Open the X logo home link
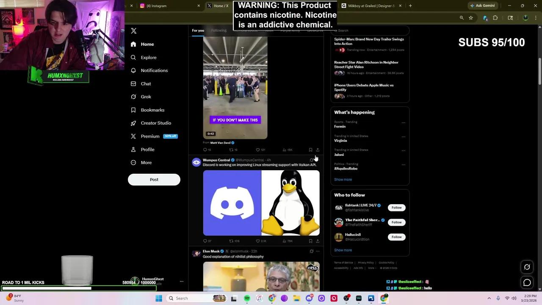 [134, 31]
